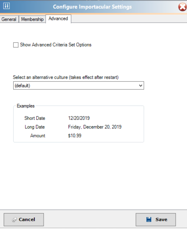
Task: Click the "Select an alternative culture" label
Action: [x=66, y=77]
